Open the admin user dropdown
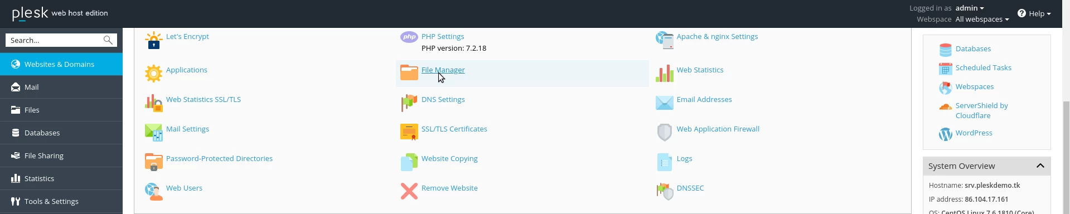1070x214 pixels. [x=970, y=8]
